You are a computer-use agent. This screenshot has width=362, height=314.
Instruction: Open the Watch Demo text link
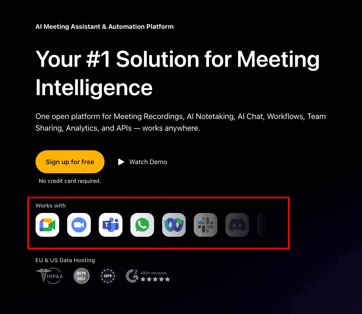(x=148, y=162)
